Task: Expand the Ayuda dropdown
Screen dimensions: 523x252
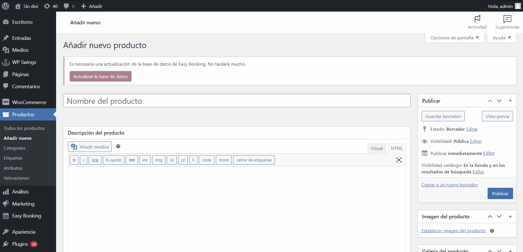Action: point(501,38)
